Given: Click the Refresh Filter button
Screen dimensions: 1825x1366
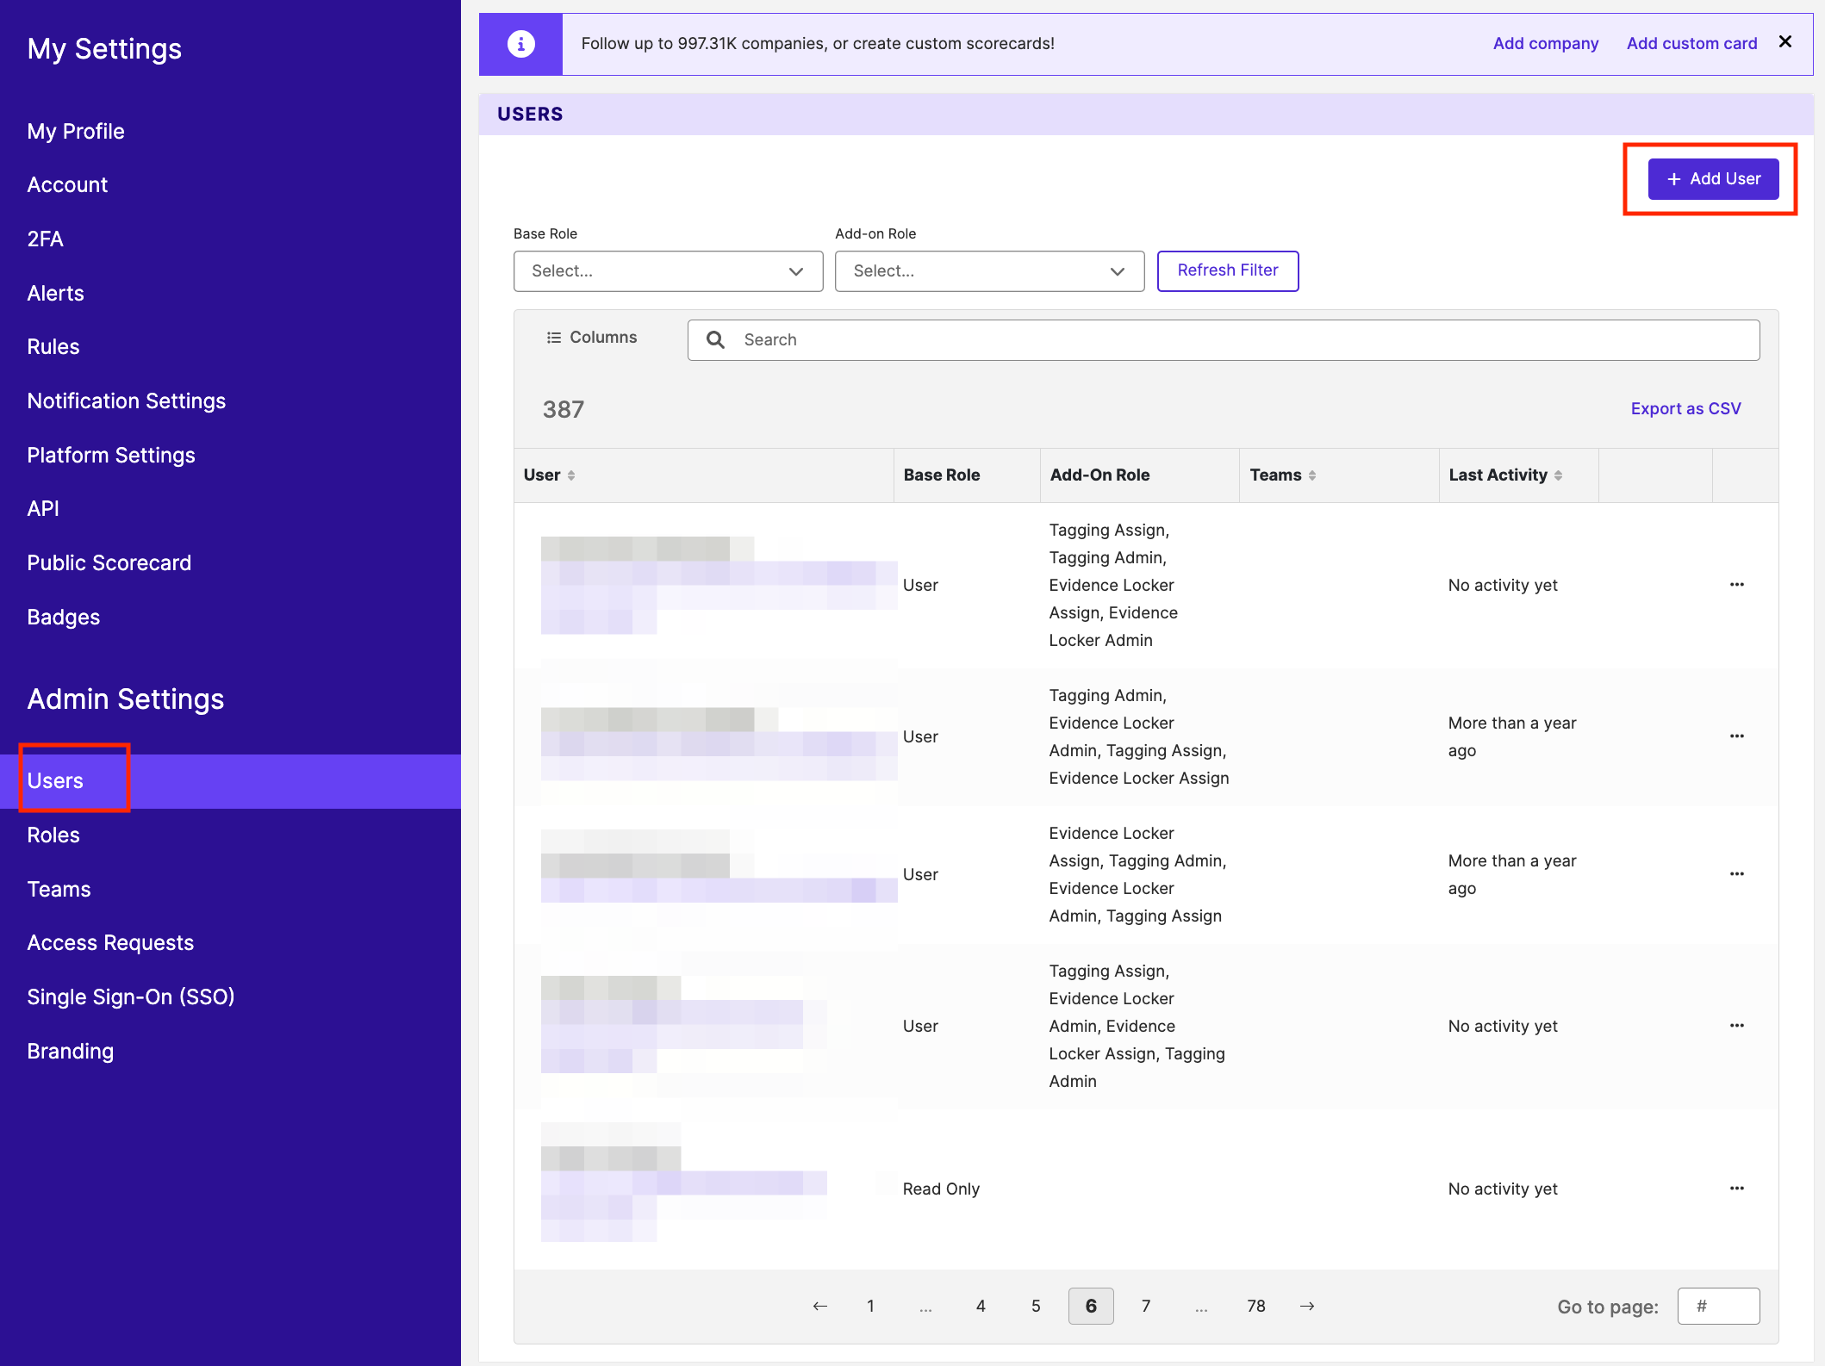Looking at the screenshot, I should [x=1227, y=270].
